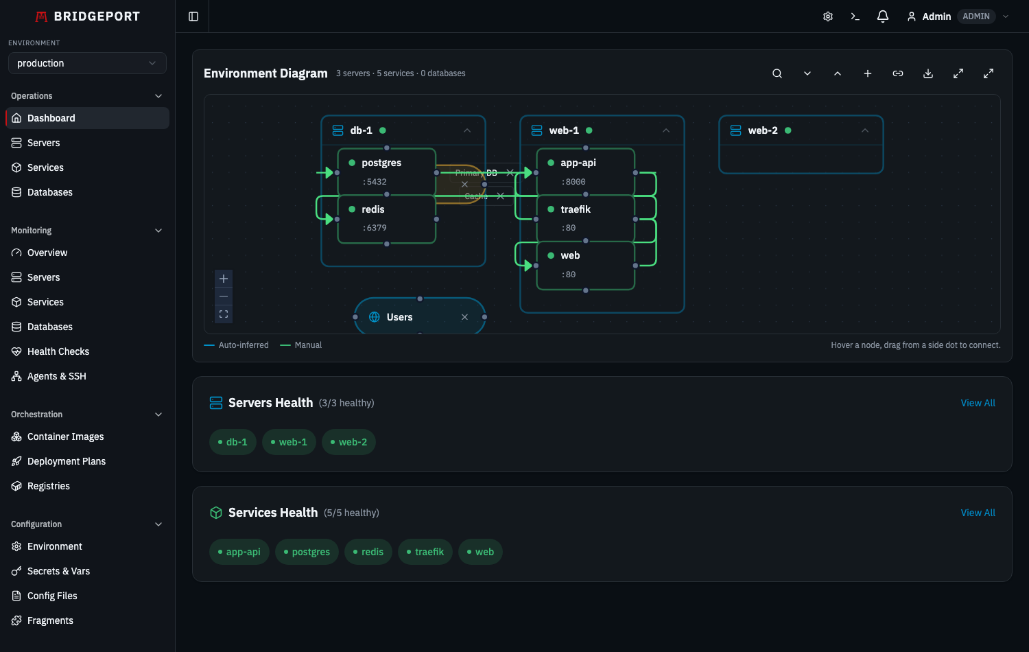Toggle the sidebar panel icon
This screenshot has height=652, width=1029.
pyautogui.click(x=193, y=16)
